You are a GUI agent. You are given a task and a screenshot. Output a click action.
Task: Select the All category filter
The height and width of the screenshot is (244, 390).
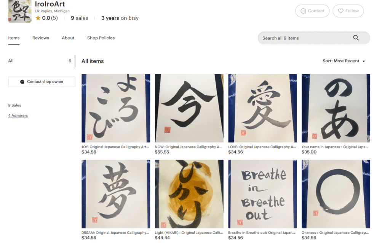(x=40, y=61)
